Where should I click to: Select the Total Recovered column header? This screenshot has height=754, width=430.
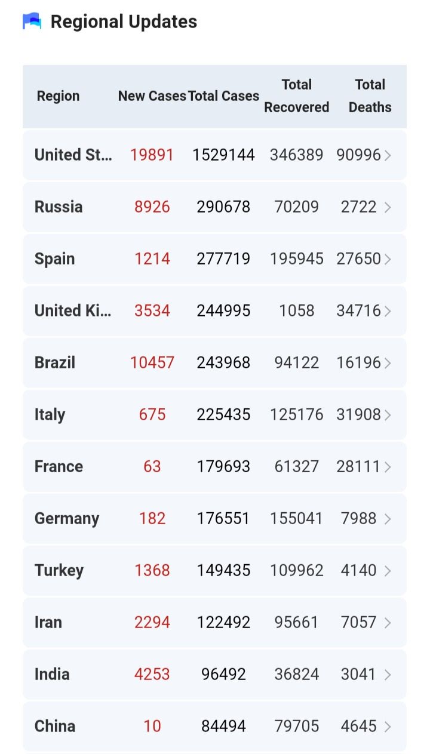pyautogui.click(x=297, y=96)
